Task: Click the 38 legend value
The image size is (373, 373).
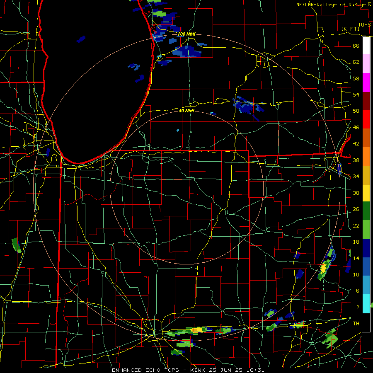Action: (x=356, y=160)
